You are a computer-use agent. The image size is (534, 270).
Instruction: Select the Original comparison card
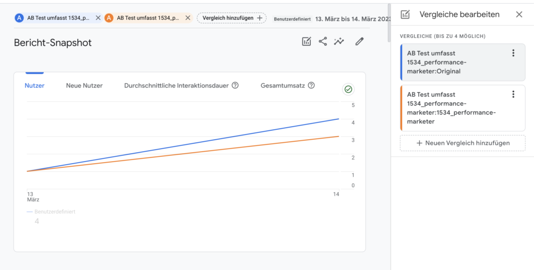pyautogui.click(x=463, y=63)
